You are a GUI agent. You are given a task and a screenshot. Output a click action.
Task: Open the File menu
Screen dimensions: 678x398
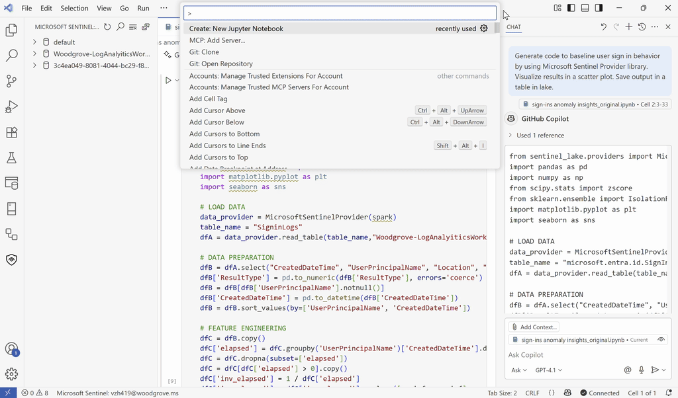(26, 8)
